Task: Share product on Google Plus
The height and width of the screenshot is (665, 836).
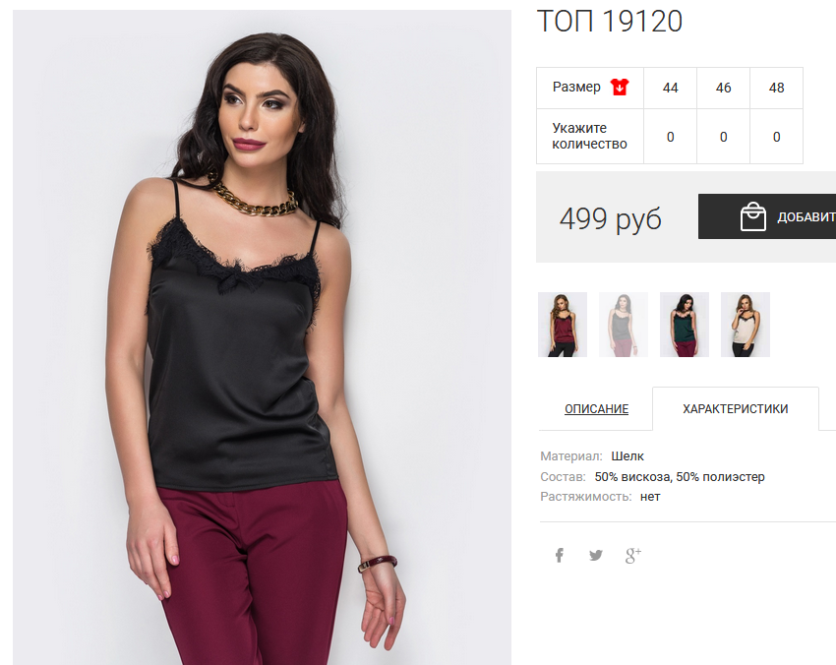Action: point(632,555)
